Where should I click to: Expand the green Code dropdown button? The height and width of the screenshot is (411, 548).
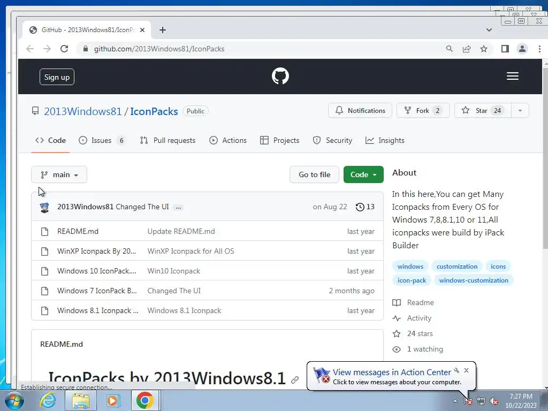[x=363, y=174]
